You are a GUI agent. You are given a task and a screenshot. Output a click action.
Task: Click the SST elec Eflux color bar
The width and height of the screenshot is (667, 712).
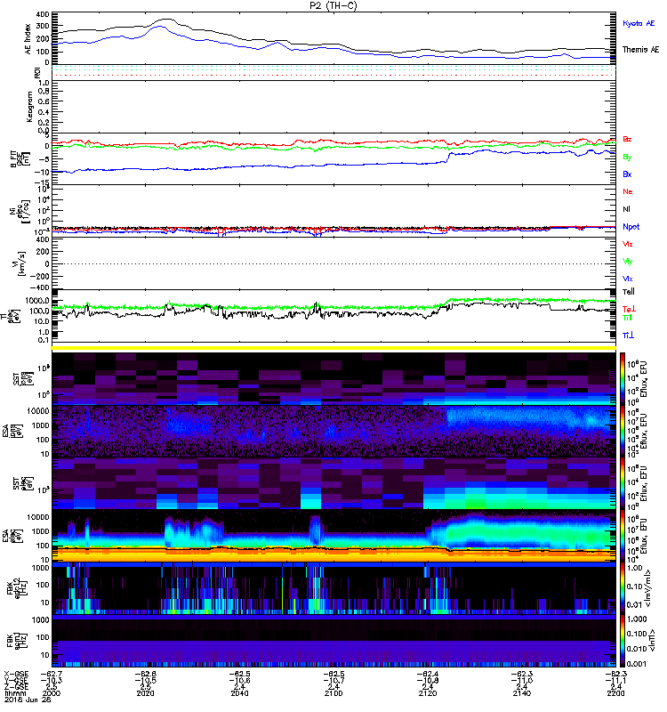tap(623, 483)
